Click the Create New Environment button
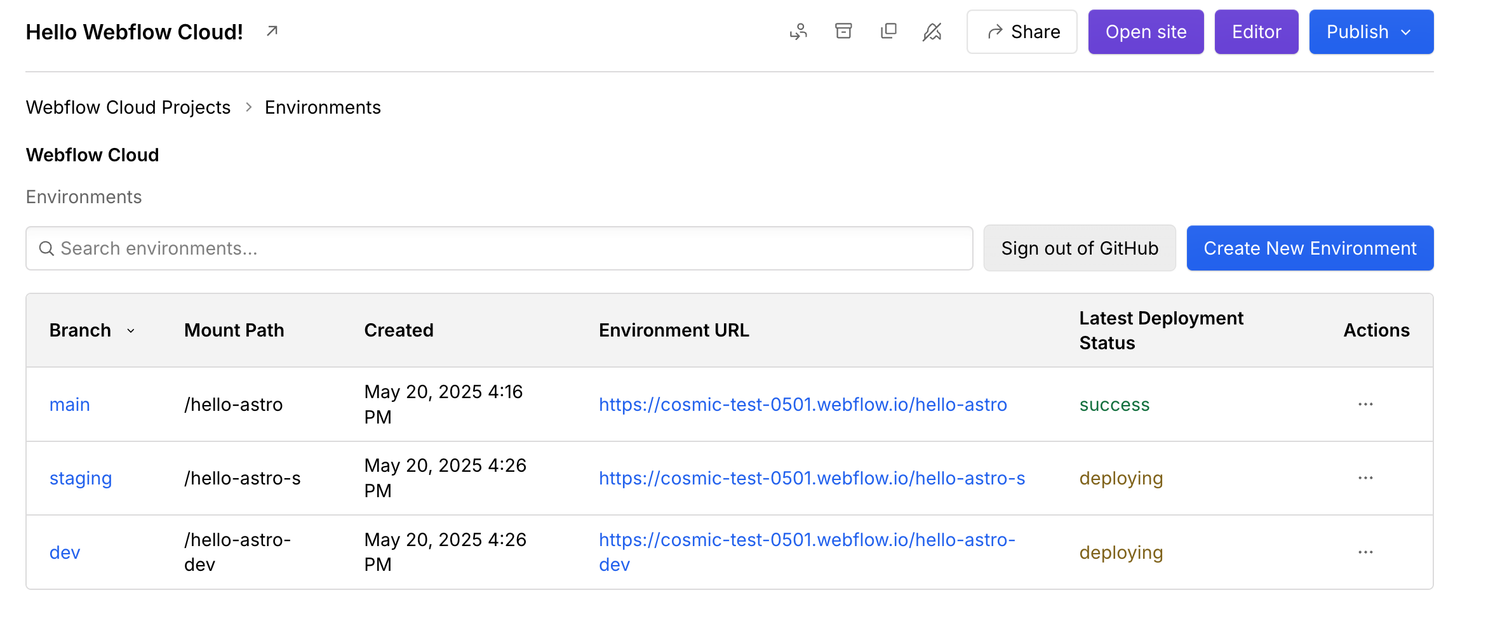The image size is (1500, 621). point(1309,248)
